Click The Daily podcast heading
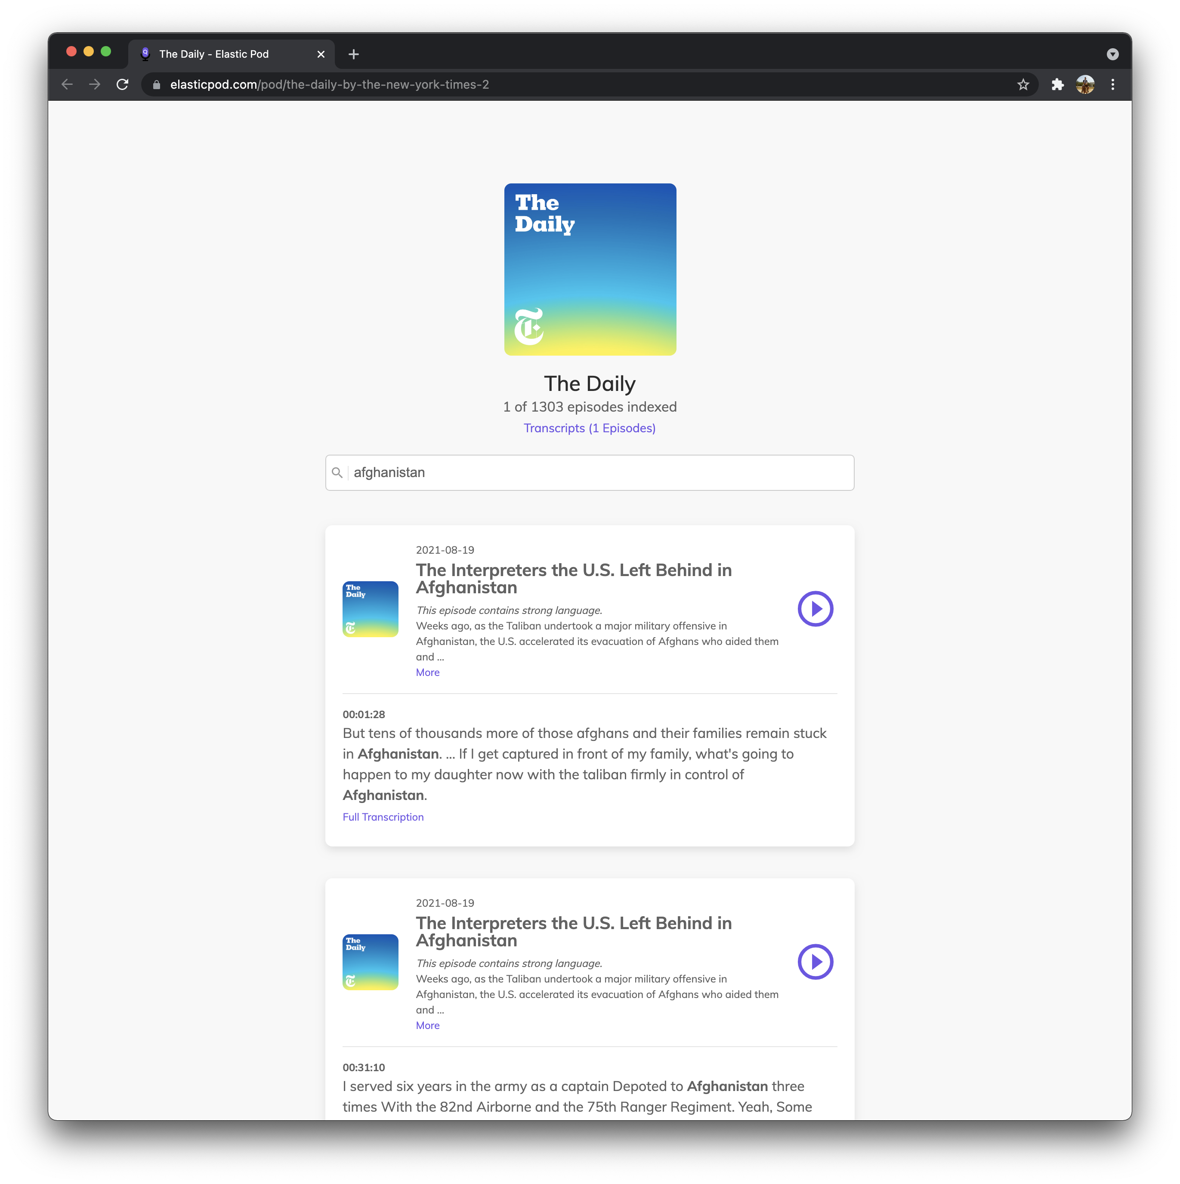 (x=590, y=384)
